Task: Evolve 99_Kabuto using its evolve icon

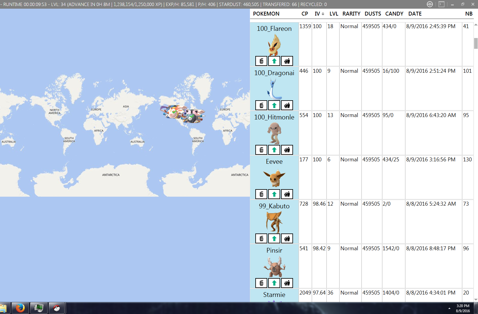Action: (x=287, y=239)
